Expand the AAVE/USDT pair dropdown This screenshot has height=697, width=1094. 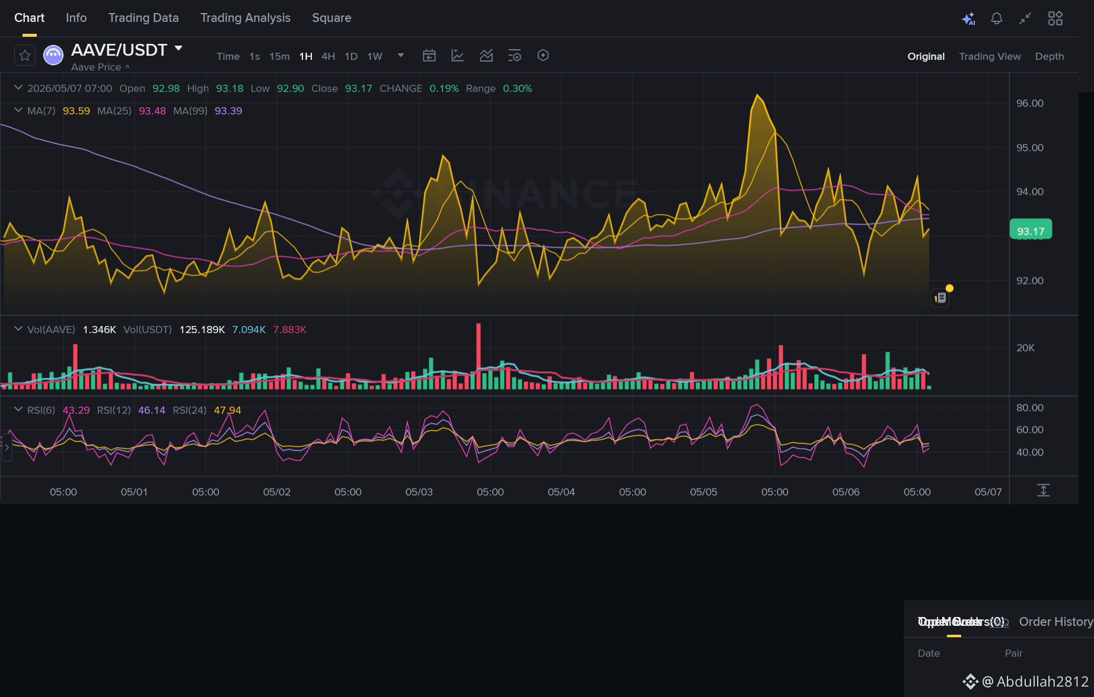(178, 49)
